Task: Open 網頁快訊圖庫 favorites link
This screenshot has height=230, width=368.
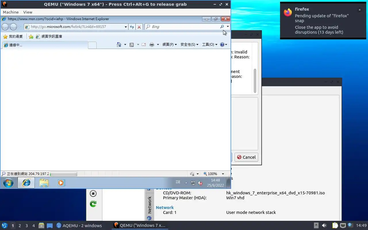Action: tap(49, 37)
